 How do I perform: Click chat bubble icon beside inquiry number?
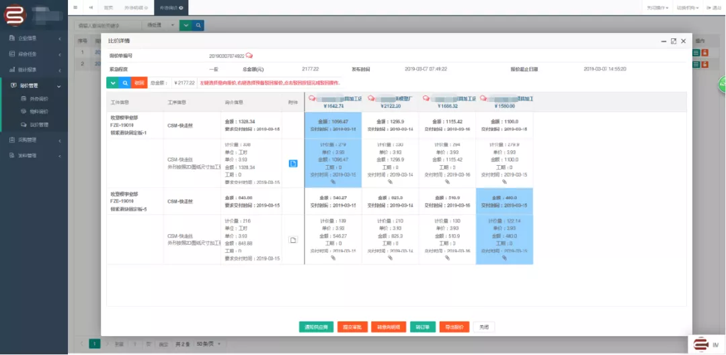[x=249, y=55]
